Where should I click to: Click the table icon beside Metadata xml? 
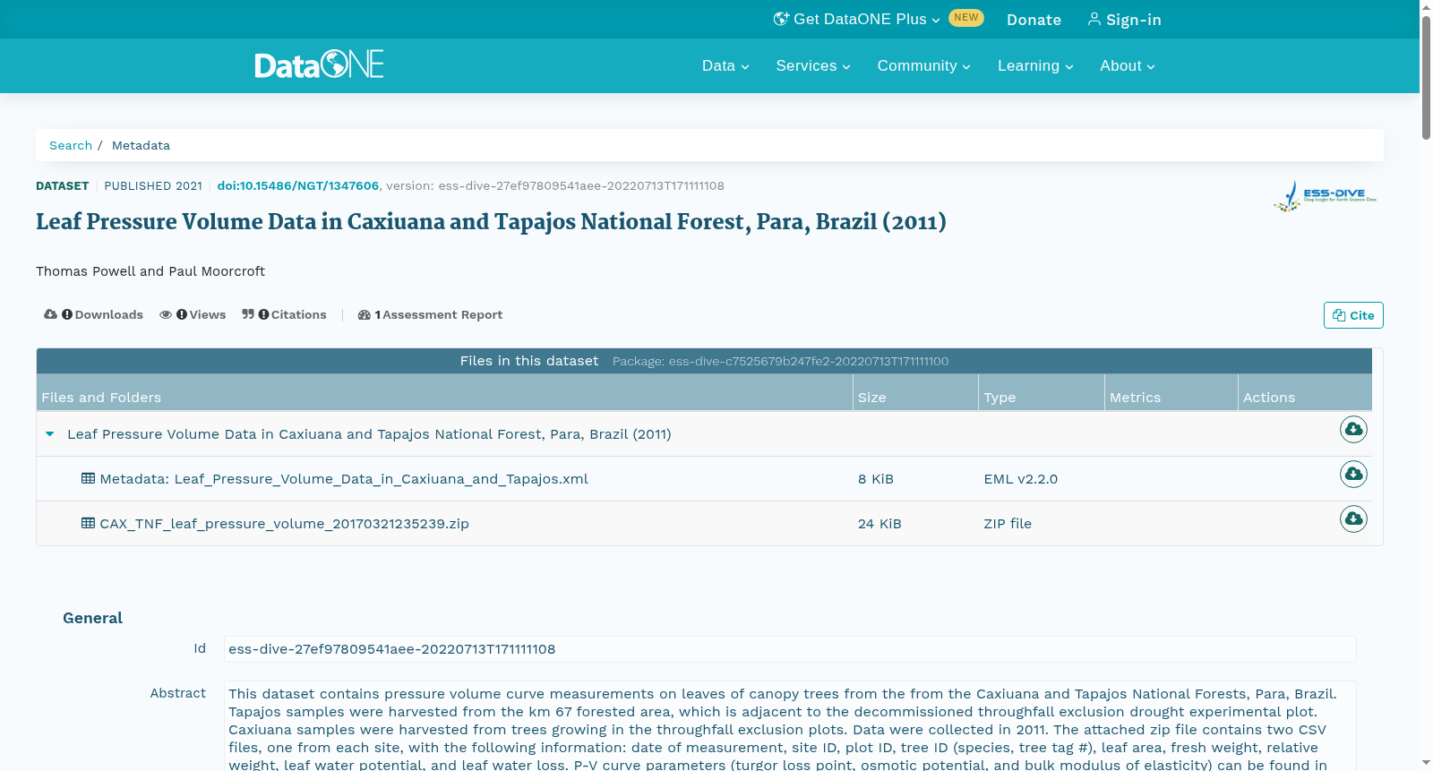(x=88, y=478)
